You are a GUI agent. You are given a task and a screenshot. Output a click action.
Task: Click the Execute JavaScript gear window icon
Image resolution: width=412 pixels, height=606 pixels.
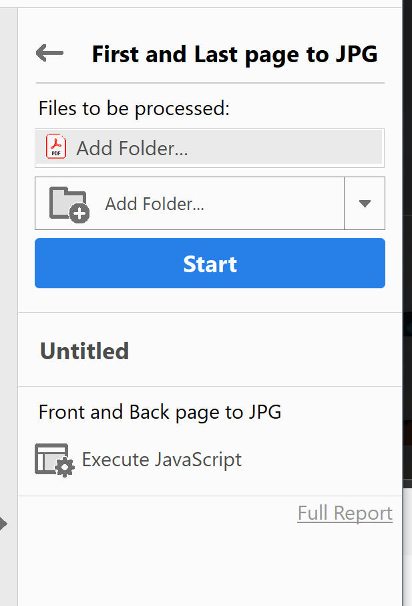click(x=54, y=460)
